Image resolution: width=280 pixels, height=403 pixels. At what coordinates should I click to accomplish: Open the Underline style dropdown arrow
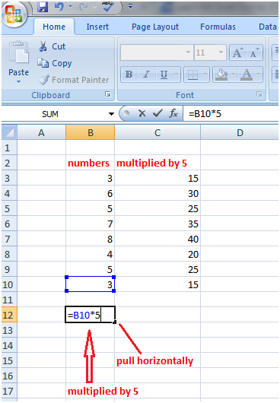(177, 75)
